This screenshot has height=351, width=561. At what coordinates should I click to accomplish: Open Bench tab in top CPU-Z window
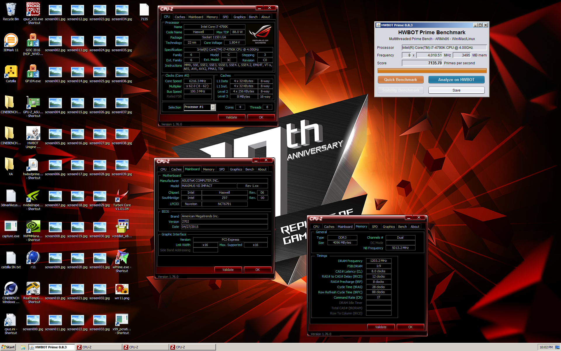pyautogui.click(x=253, y=17)
